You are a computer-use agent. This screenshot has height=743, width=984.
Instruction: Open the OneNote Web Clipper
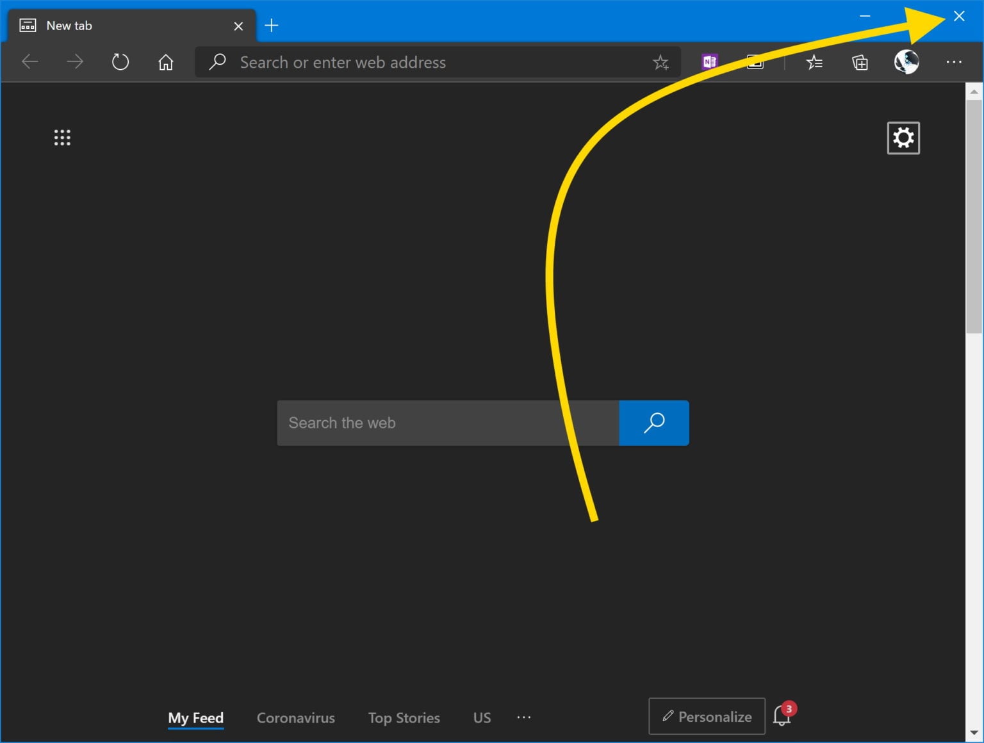tap(709, 61)
